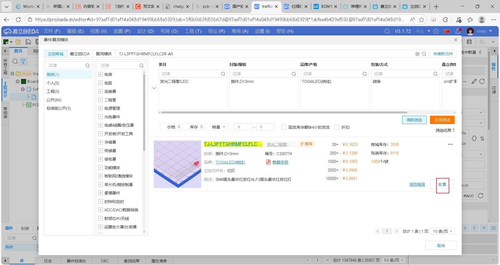The height and width of the screenshot is (265, 500).
Task: Click the page number input showing 1
Action: tap(387, 231)
